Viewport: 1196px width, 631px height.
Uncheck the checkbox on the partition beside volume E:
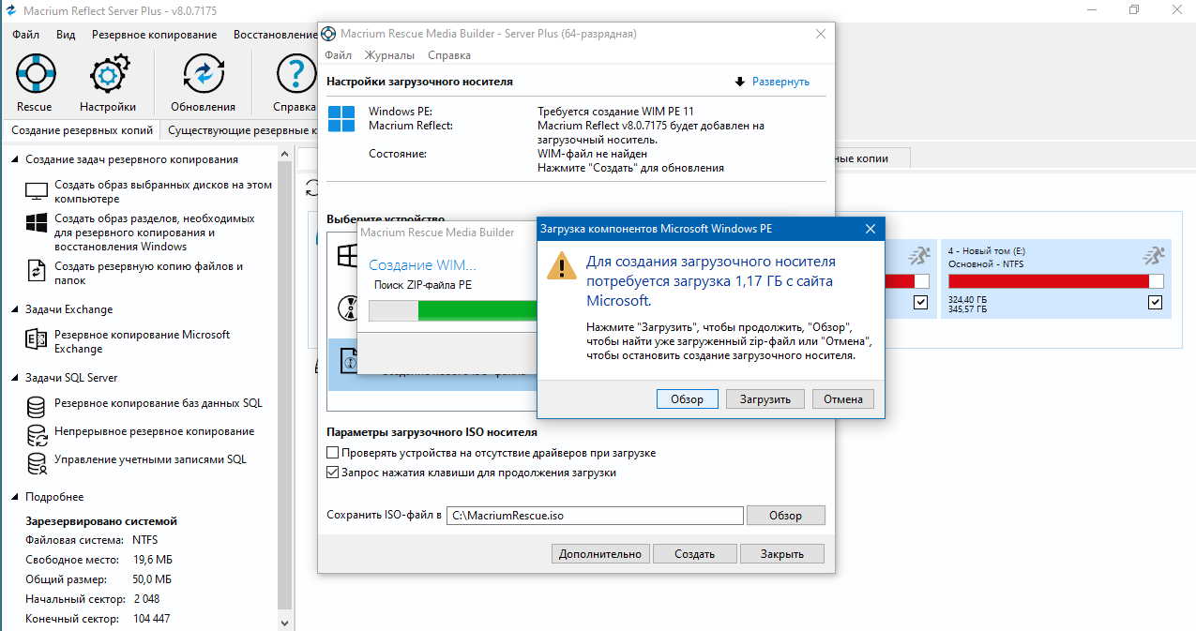pos(920,302)
